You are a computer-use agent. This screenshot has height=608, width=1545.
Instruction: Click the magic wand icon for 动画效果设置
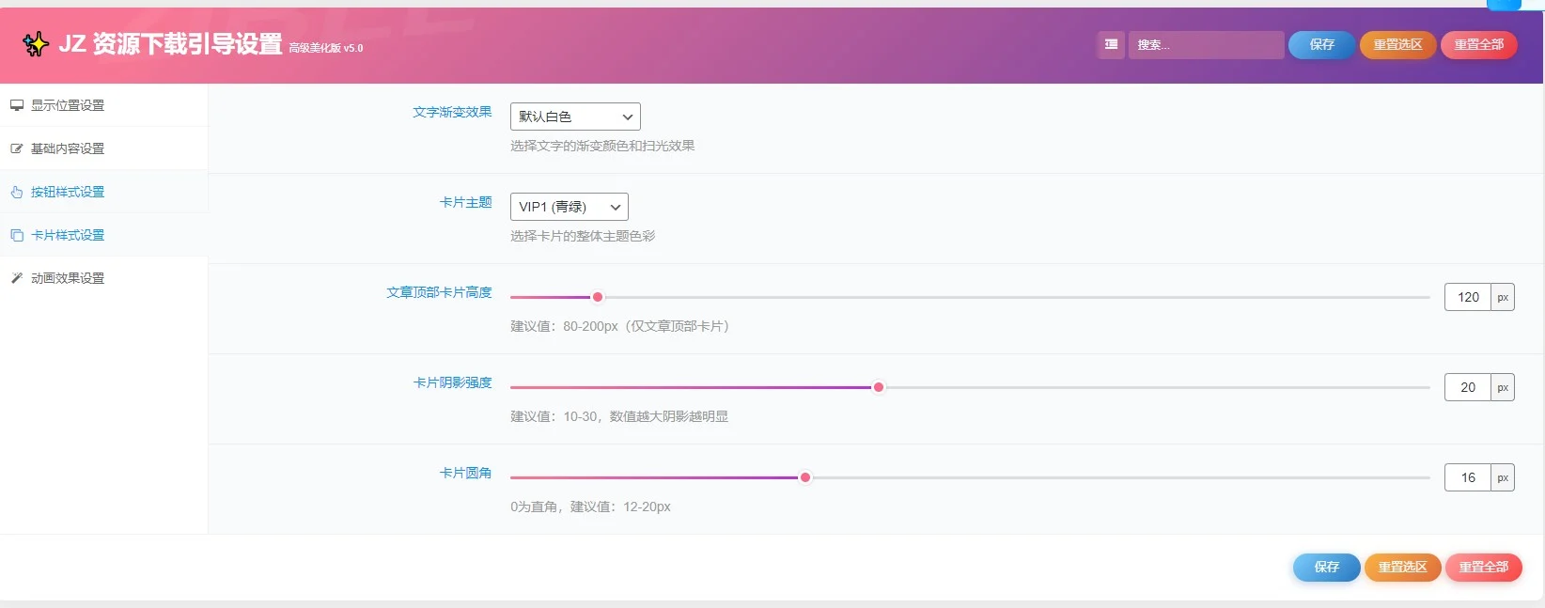tap(17, 278)
